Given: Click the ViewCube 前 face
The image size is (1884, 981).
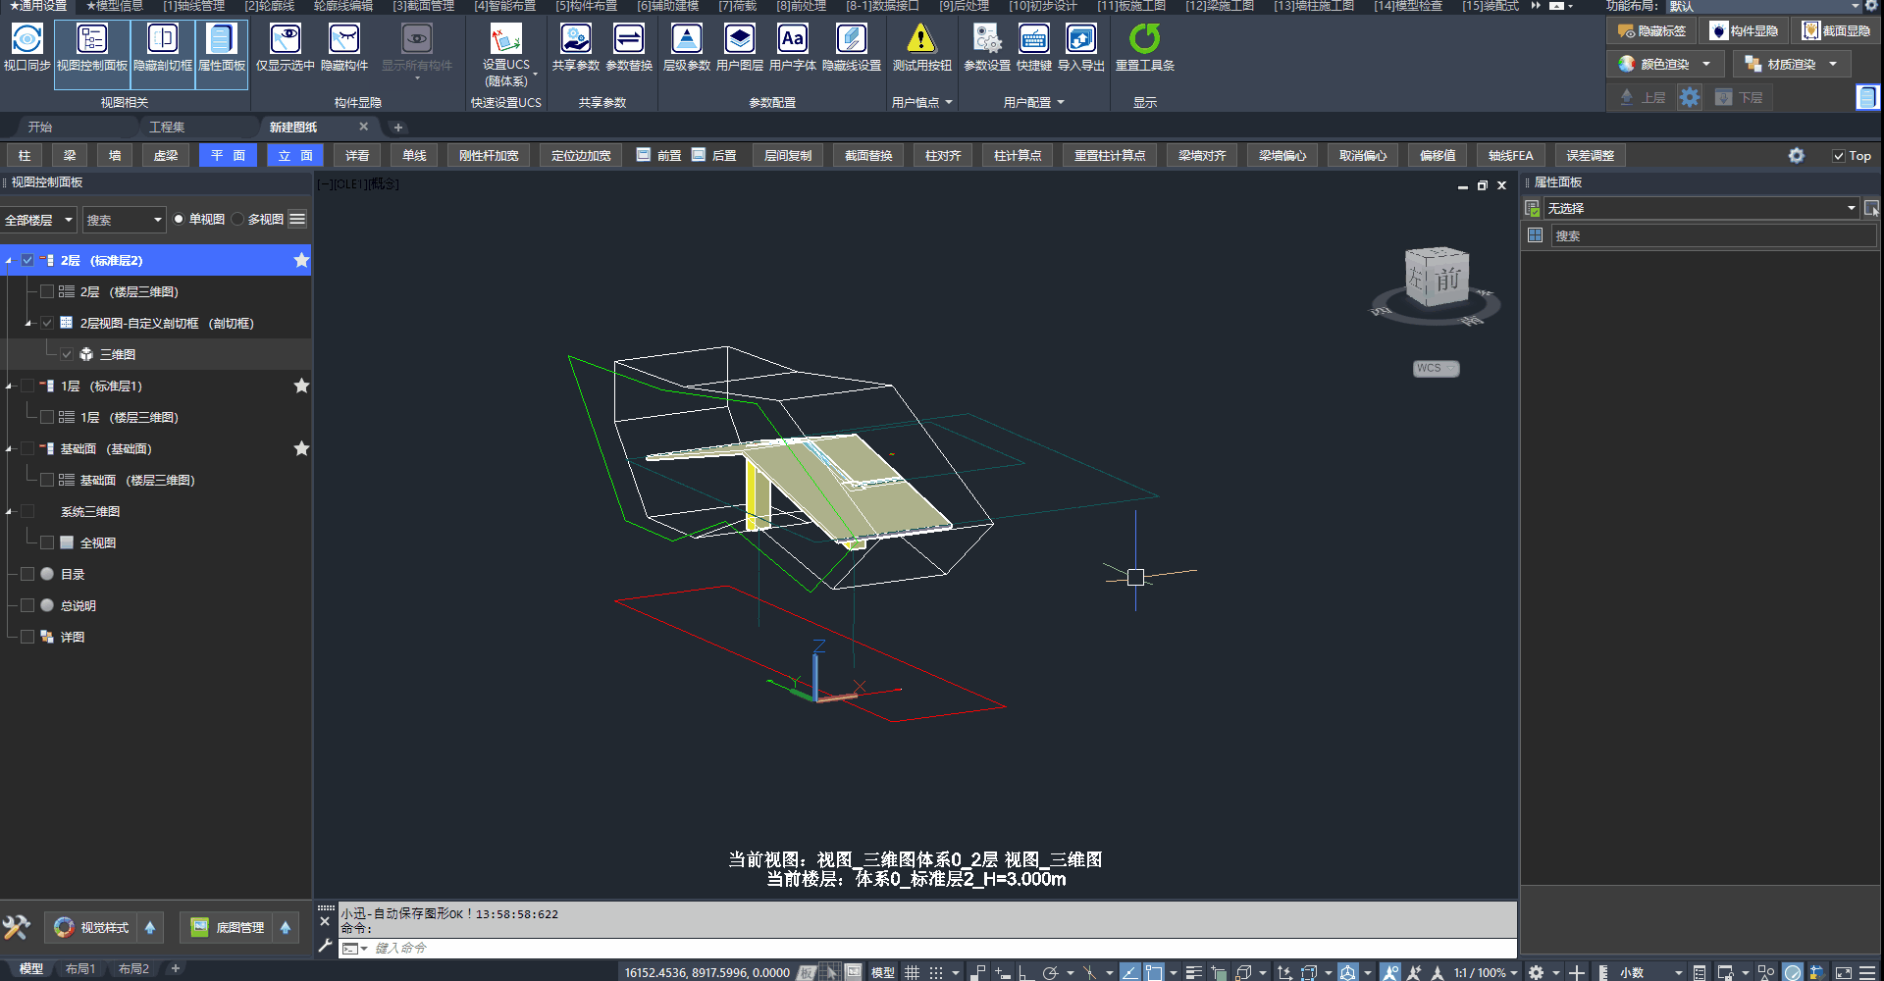Looking at the screenshot, I should [1448, 280].
